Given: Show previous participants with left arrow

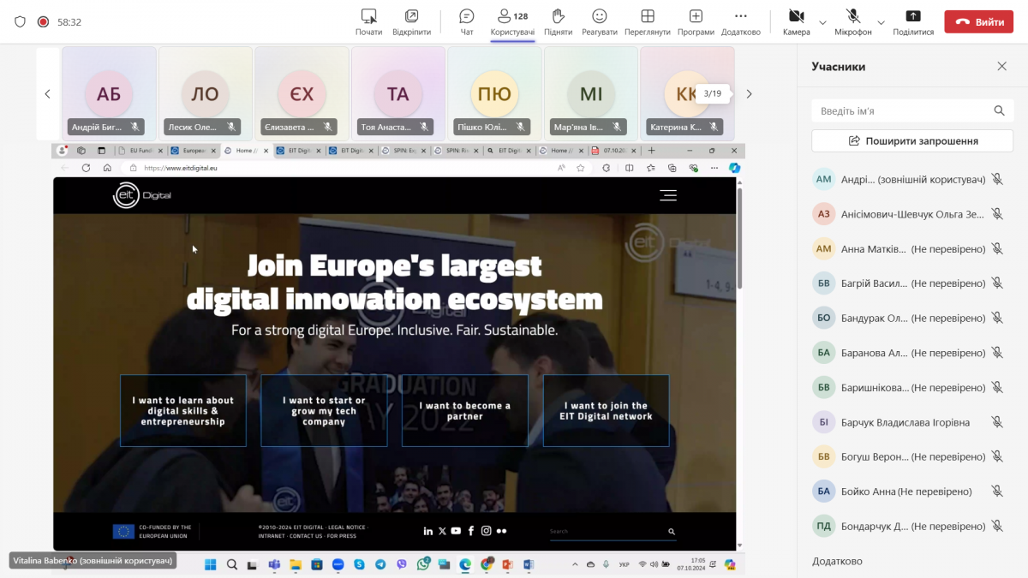Looking at the screenshot, I should 48,94.
